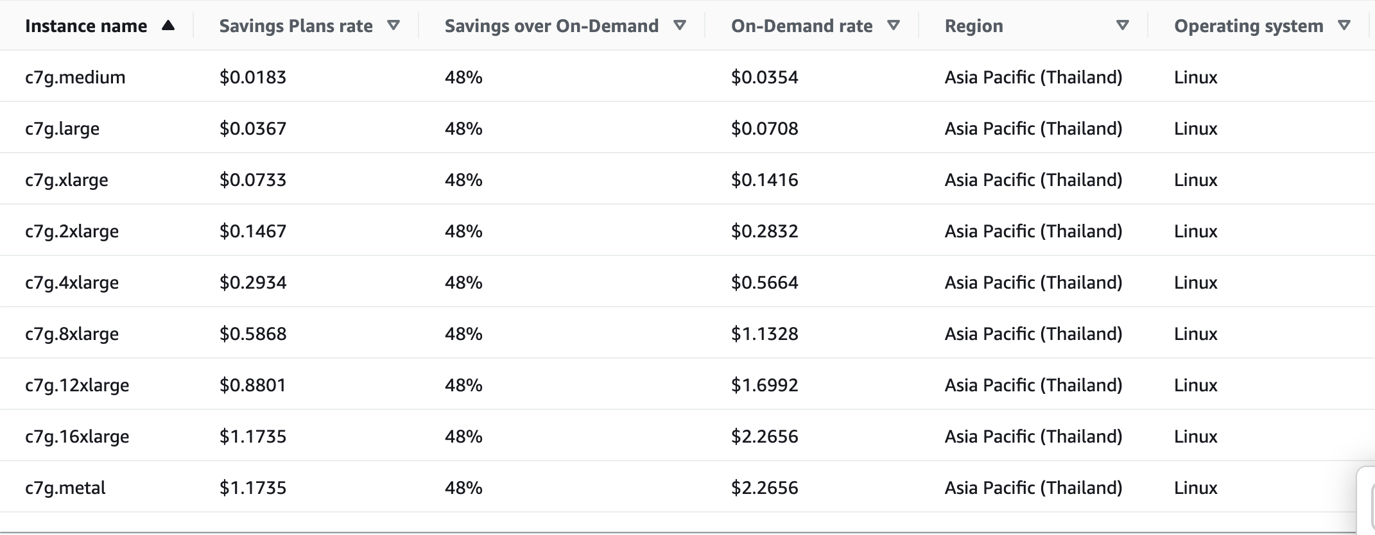Open Savings Plans rate column filter arrow
The height and width of the screenshot is (535, 1375).
point(393,26)
